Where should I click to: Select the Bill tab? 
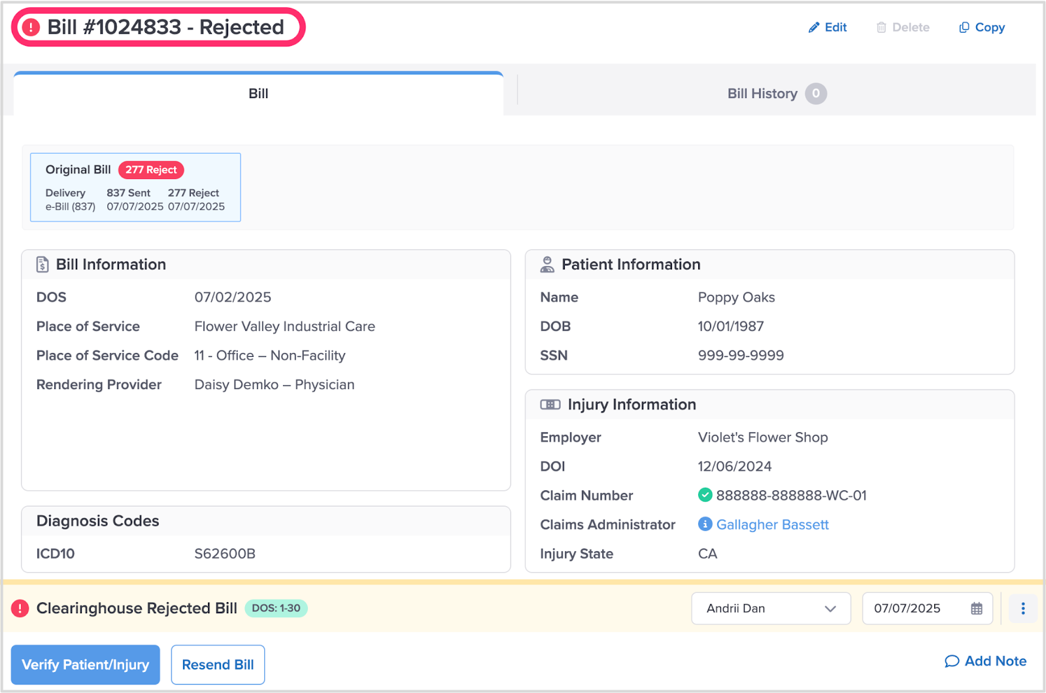tap(258, 93)
